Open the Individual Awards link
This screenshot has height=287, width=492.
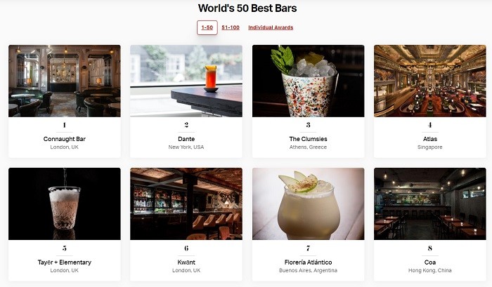pyautogui.click(x=271, y=27)
